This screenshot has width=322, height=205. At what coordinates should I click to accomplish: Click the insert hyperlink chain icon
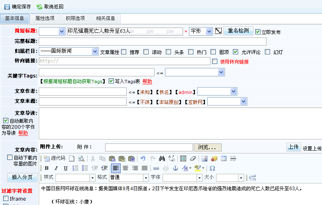click(x=156, y=169)
